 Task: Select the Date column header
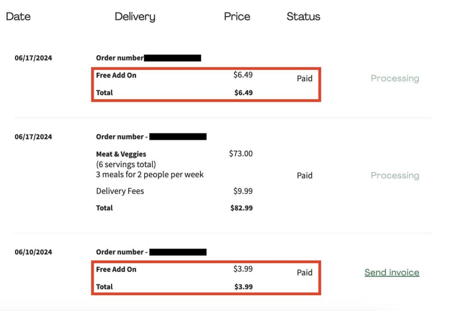click(x=18, y=16)
